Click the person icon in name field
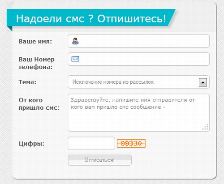 75,41
